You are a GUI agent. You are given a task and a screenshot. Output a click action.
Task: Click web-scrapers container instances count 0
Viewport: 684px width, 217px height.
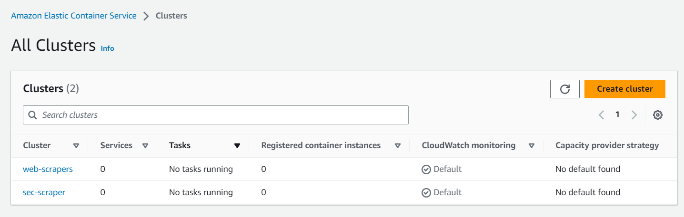[264, 169]
